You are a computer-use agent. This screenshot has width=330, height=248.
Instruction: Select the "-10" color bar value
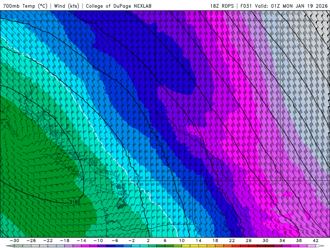point(98,241)
